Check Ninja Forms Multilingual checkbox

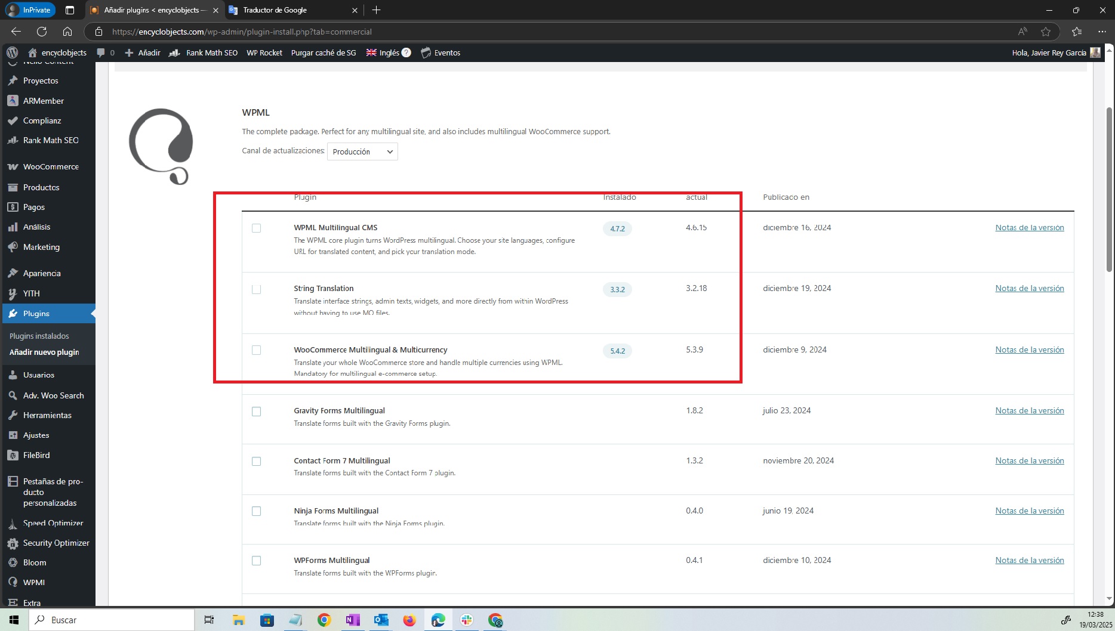(x=257, y=511)
